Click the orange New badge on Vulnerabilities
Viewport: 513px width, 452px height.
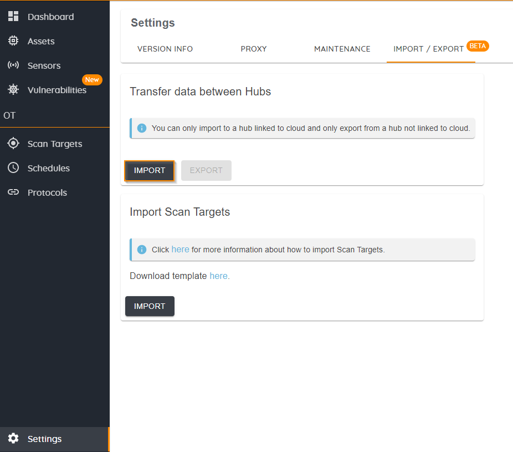[x=92, y=80]
